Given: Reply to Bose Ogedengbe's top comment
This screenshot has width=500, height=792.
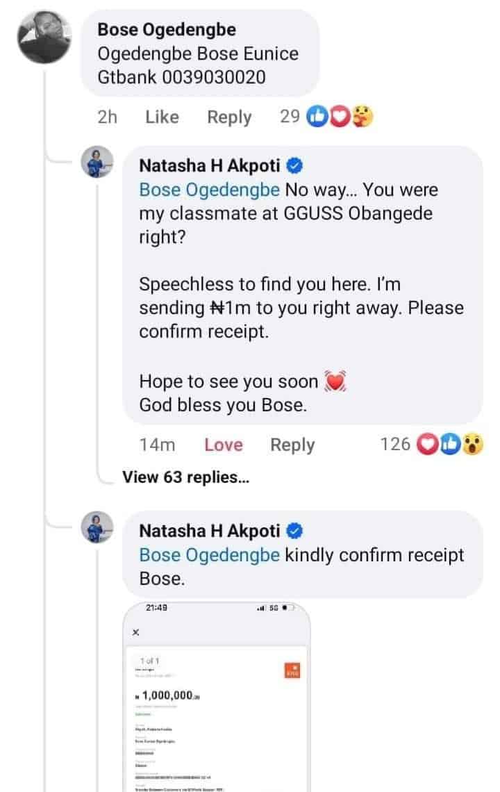Looking at the screenshot, I should (x=229, y=117).
